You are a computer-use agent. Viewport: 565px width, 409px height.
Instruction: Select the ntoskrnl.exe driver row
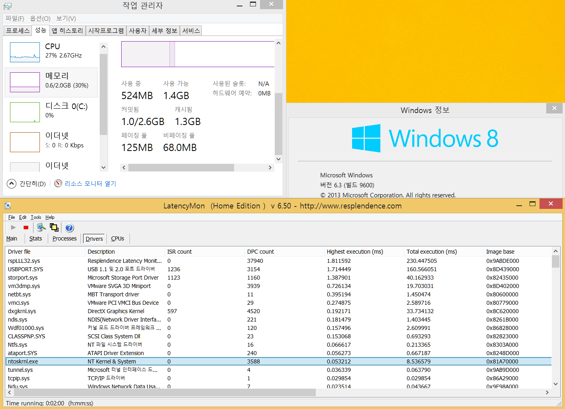278,361
